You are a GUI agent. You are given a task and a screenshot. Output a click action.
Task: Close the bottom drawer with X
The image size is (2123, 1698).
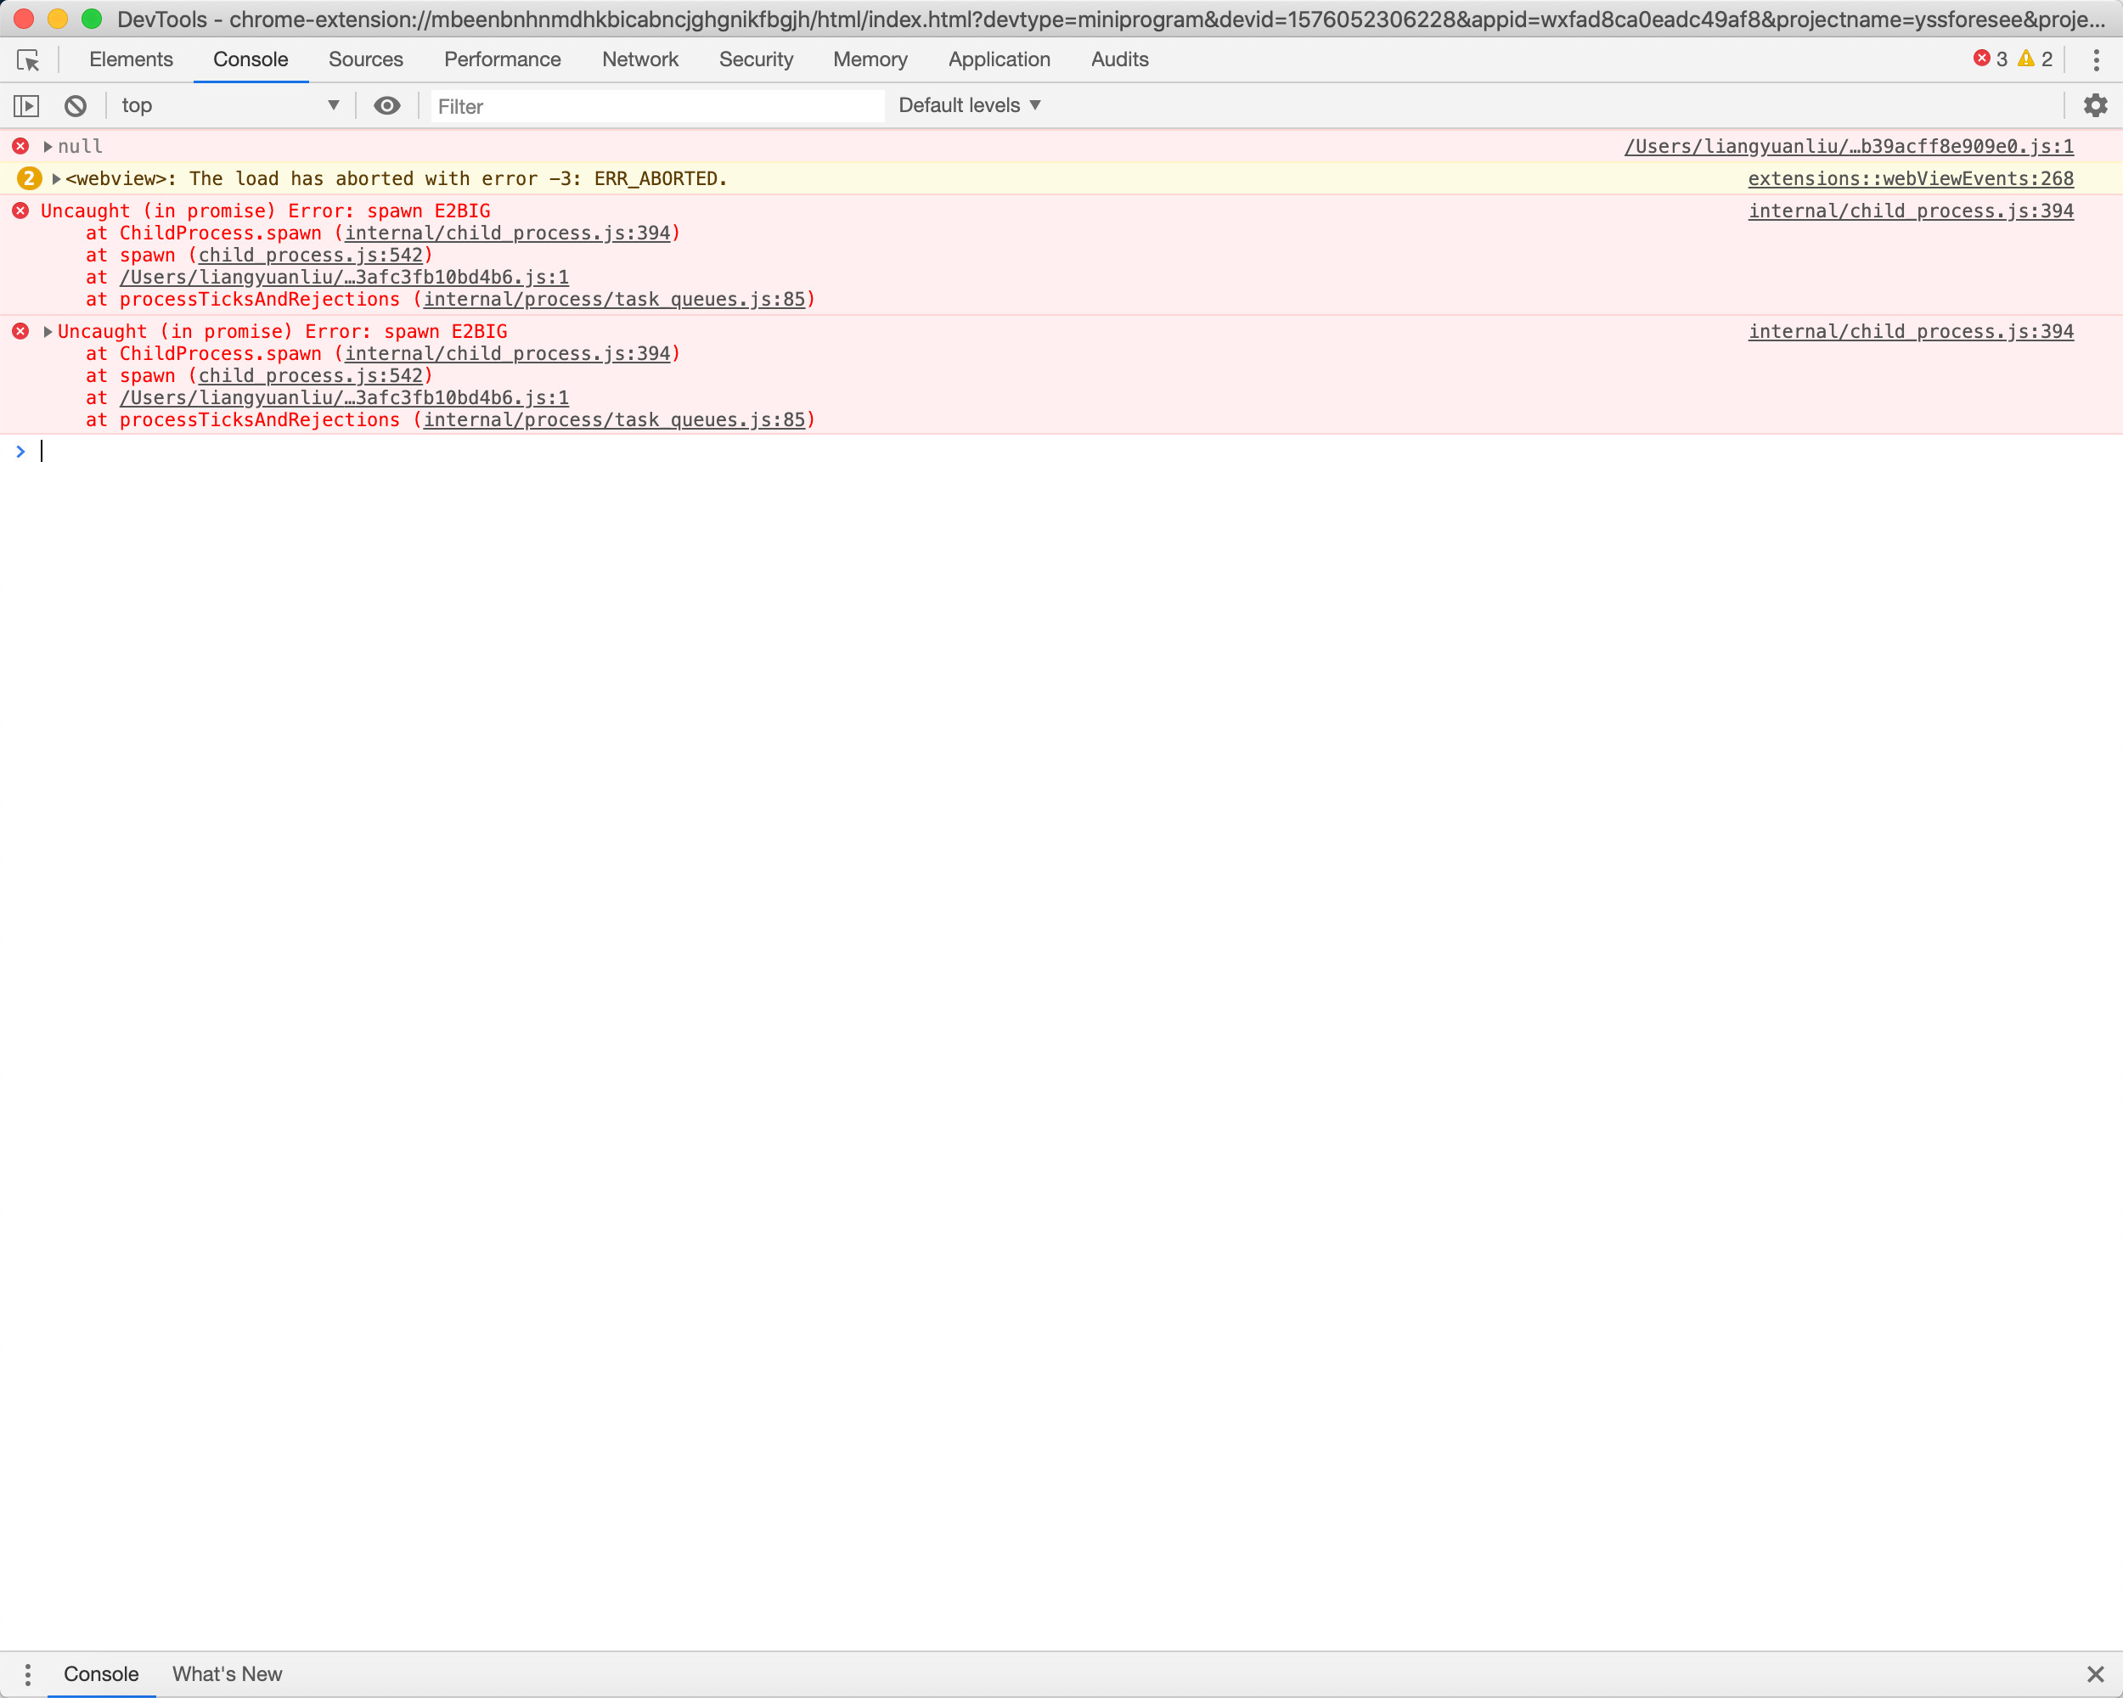click(x=2094, y=1673)
